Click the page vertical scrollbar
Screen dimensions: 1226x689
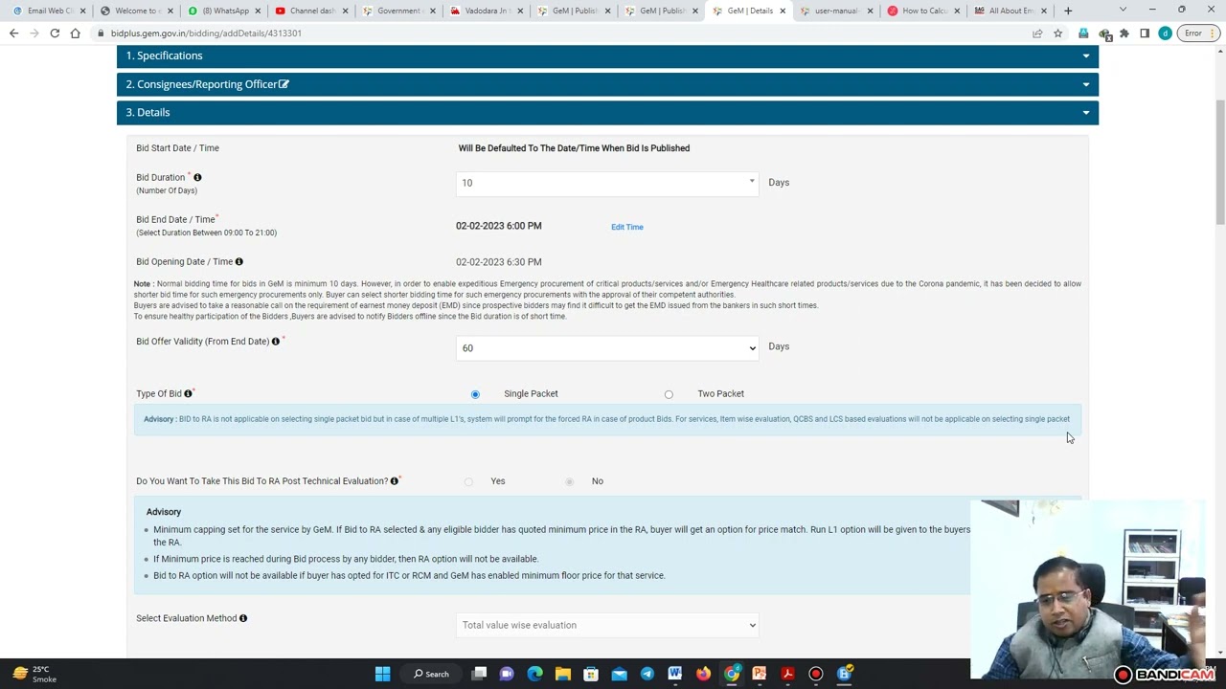pos(1220,163)
